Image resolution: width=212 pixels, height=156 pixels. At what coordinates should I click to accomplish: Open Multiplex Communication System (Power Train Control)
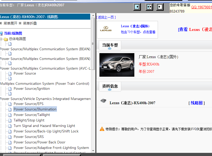pyautogui.click(x=45, y=83)
